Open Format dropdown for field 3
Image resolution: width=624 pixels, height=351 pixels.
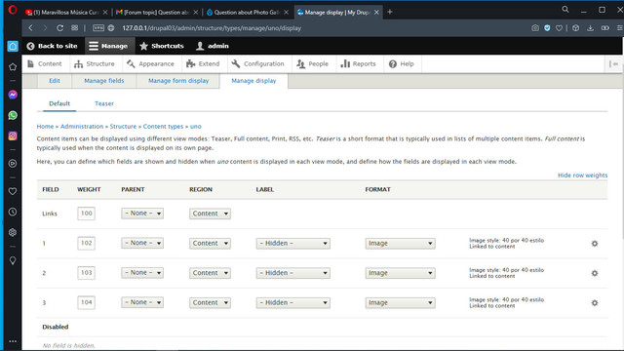pyautogui.click(x=401, y=303)
